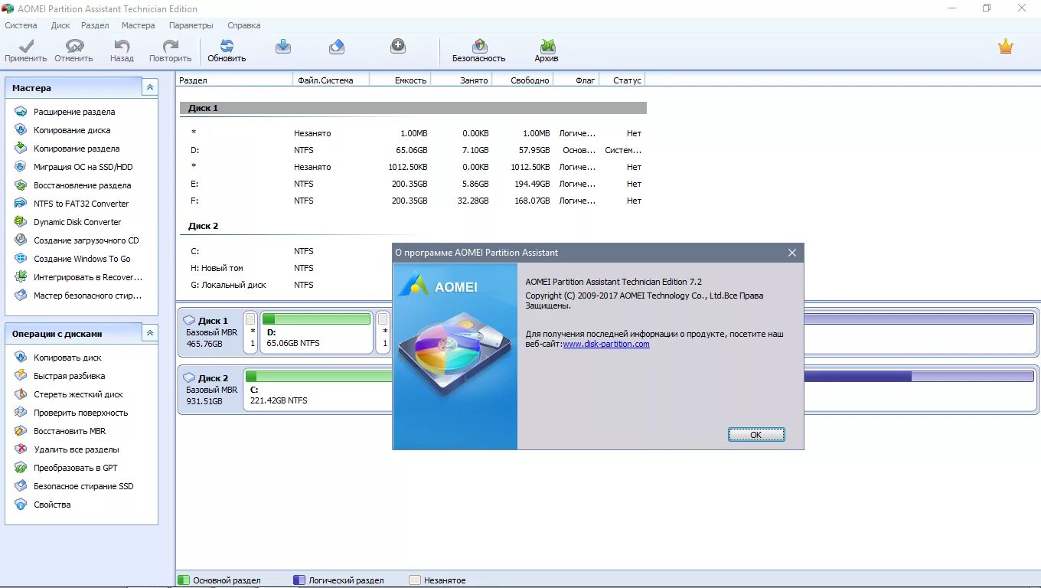Open the Система menu
Image resolution: width=1041 pixels, height=588 pixels.
pos(21,25)
